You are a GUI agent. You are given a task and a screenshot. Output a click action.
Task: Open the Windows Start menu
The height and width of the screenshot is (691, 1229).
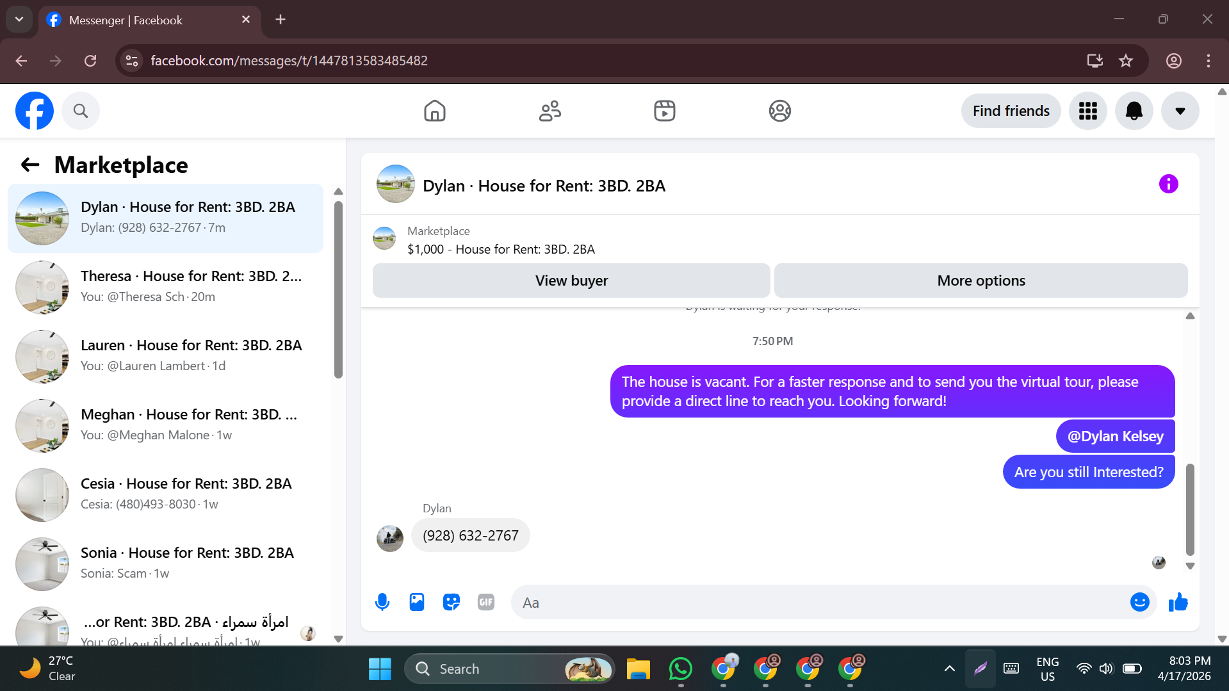(x=380, y=669)
